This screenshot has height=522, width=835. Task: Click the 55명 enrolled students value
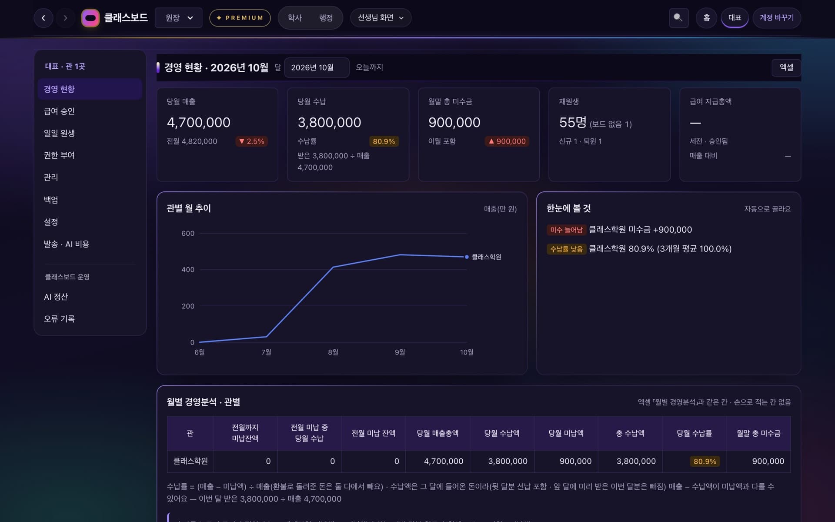[573, 123]
